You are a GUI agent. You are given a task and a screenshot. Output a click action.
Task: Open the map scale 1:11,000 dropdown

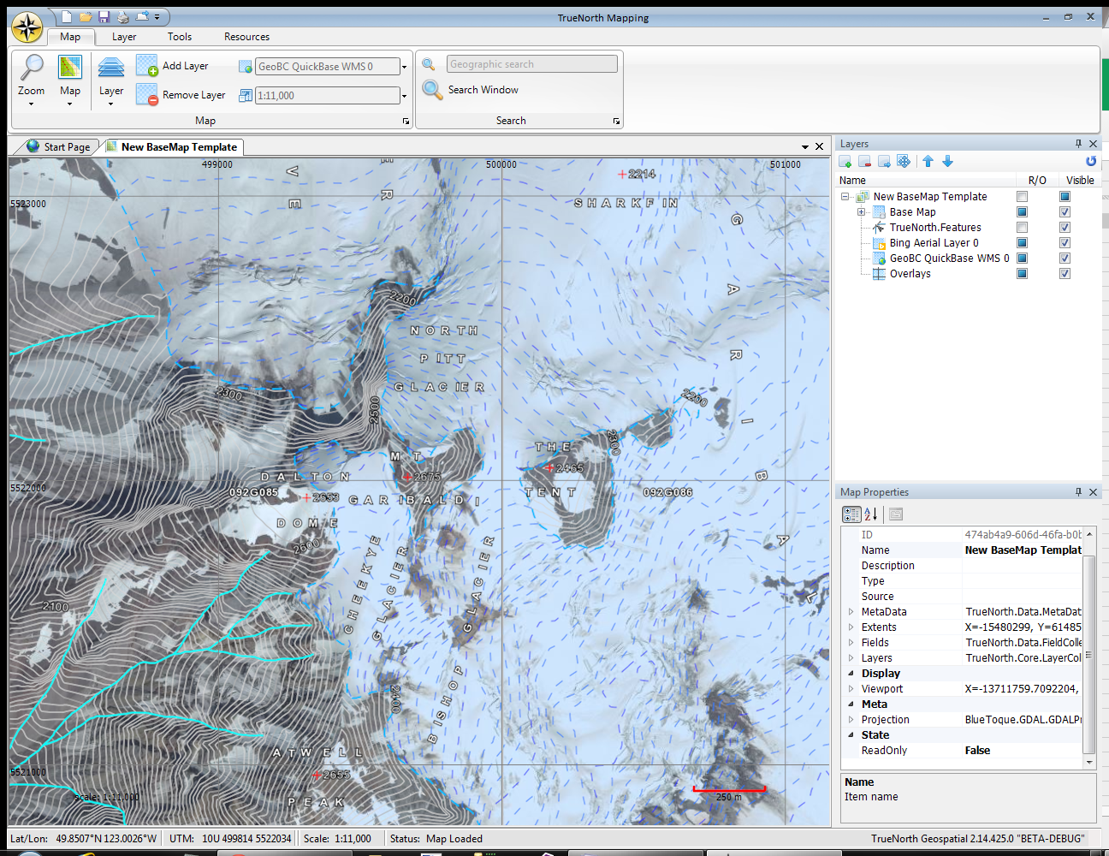[404, 96]
